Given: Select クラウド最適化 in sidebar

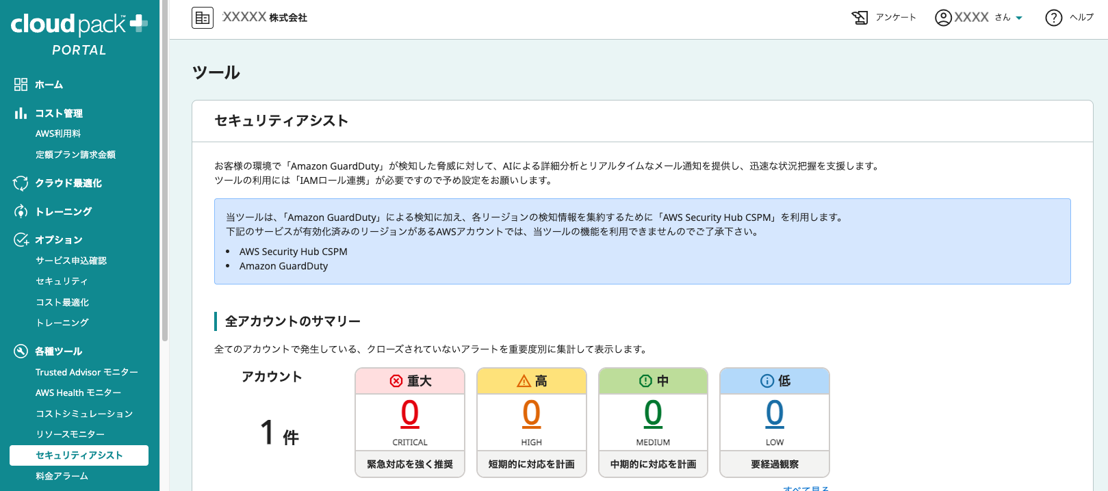Looking at the screenshot, I should (x=68, y=183).
